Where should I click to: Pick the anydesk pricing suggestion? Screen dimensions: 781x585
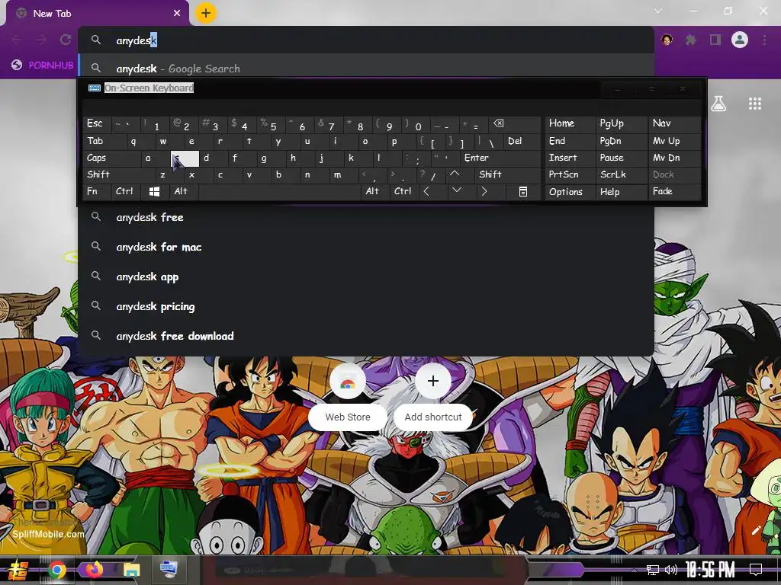tap(366, 306)
